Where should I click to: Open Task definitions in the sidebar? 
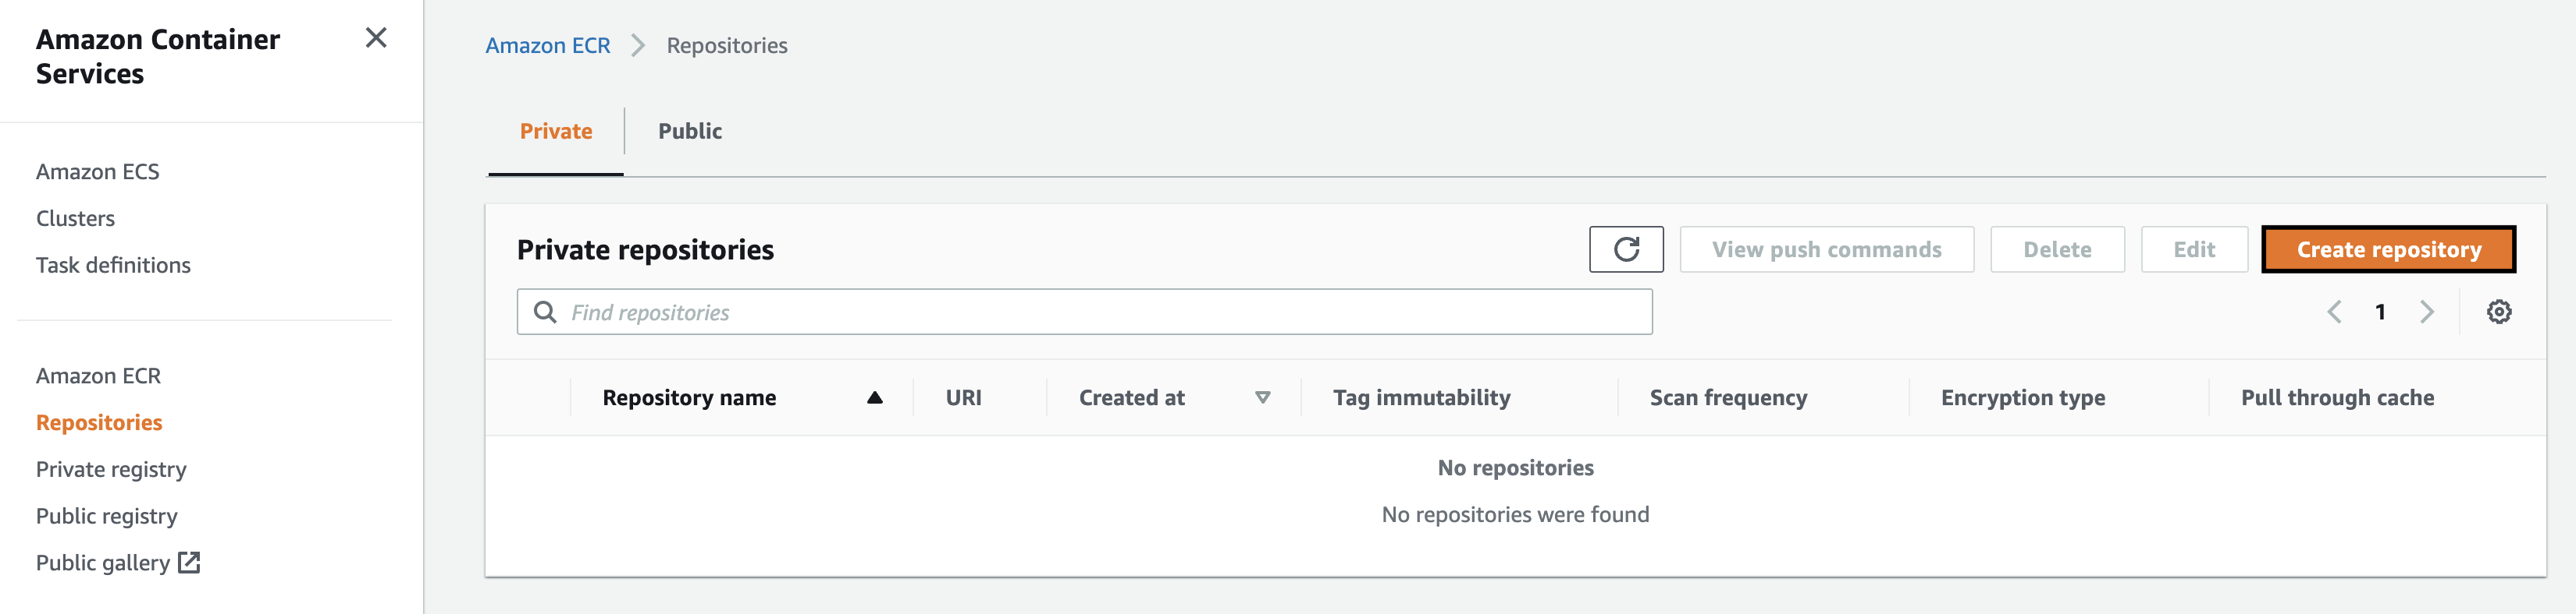pos(113,266)
